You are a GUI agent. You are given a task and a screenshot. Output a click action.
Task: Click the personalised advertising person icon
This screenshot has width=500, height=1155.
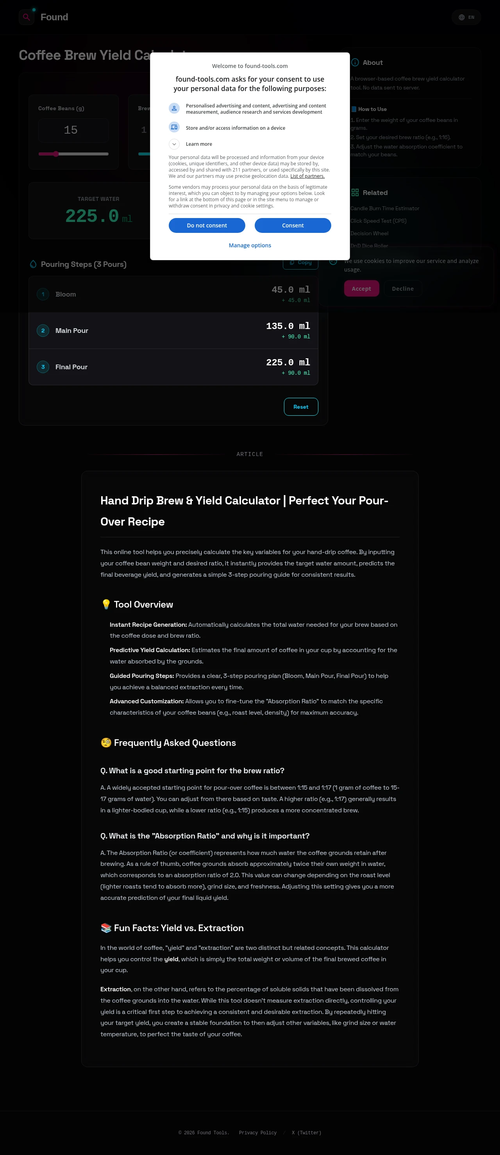(x=174, y=109)
